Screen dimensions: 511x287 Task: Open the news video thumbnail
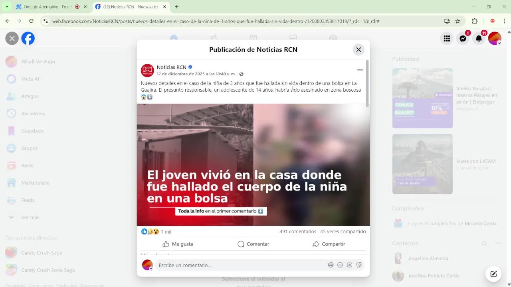pos(253,165)
